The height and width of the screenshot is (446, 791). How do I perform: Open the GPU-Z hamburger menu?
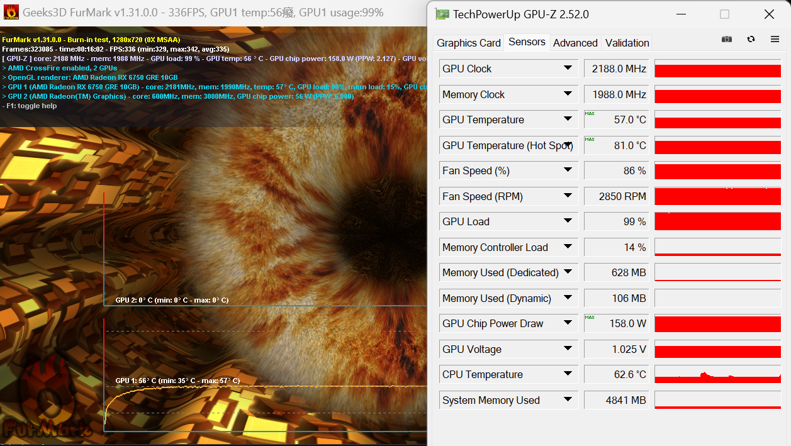click(x=775, y=39)
